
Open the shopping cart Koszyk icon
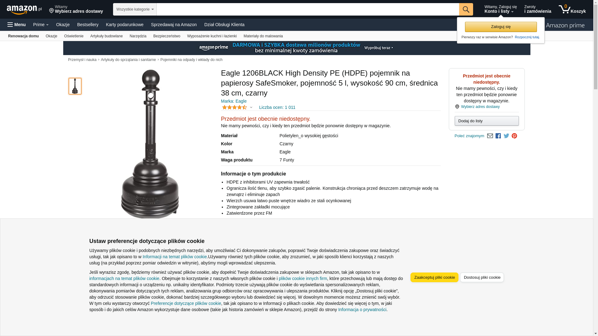click(x=572, y=9)
